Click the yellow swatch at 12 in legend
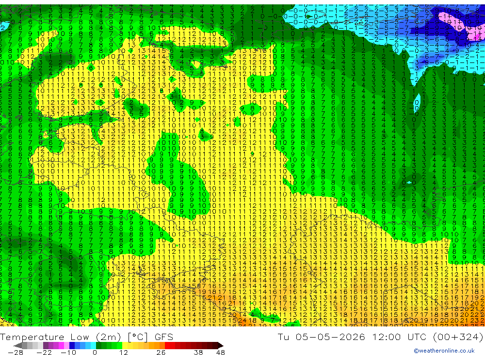This screenshot has height=355, width=485. (125, 345)
